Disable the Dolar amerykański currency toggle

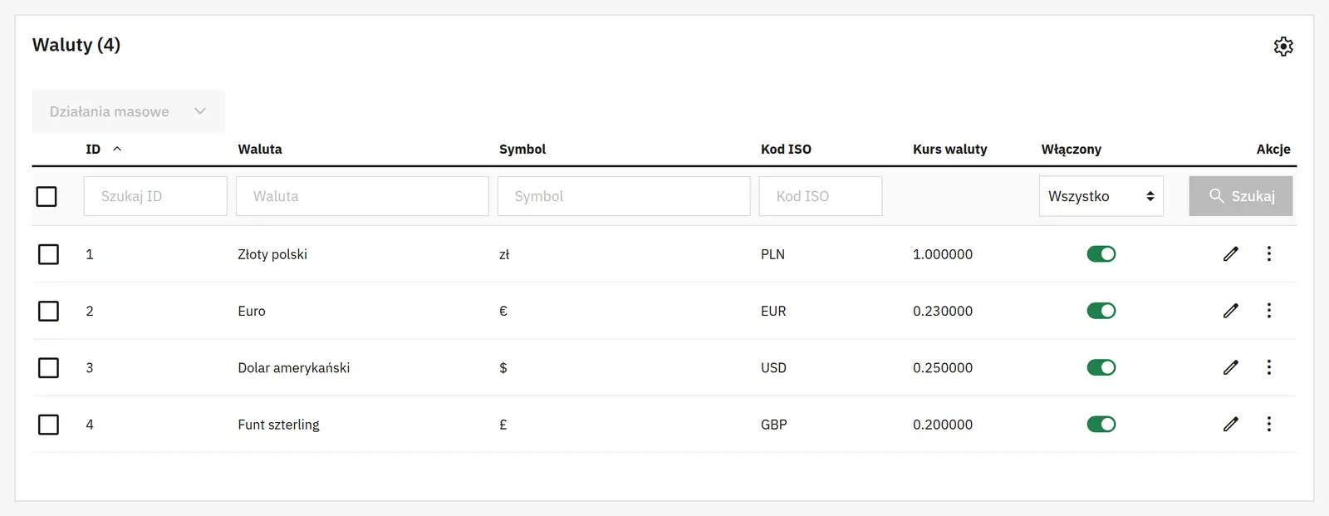(1101, 367)
